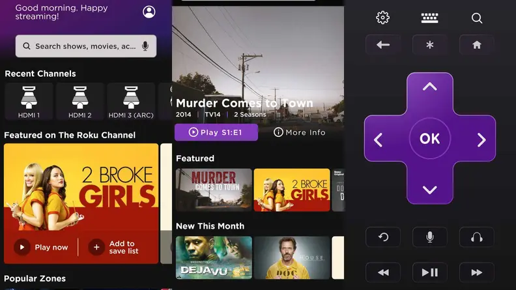516x290 pixels.
Task: Tap the remote back arrow button
Action: [383, 45]
